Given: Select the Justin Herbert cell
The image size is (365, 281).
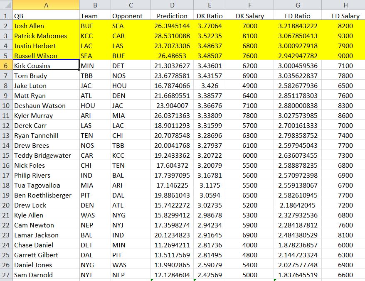Looking at the screenshot, I should point(46,46).
